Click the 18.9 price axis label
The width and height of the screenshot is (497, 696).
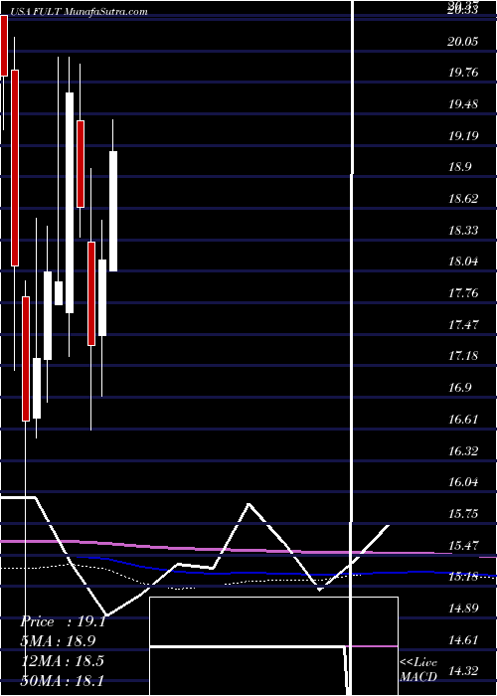point(460,167)
